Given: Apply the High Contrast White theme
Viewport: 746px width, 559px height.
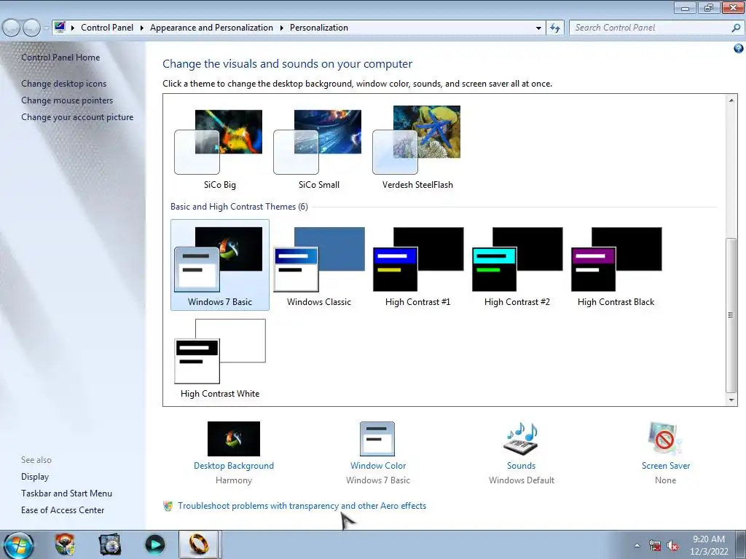Looking at the screenshot, I should click(220, 357).
